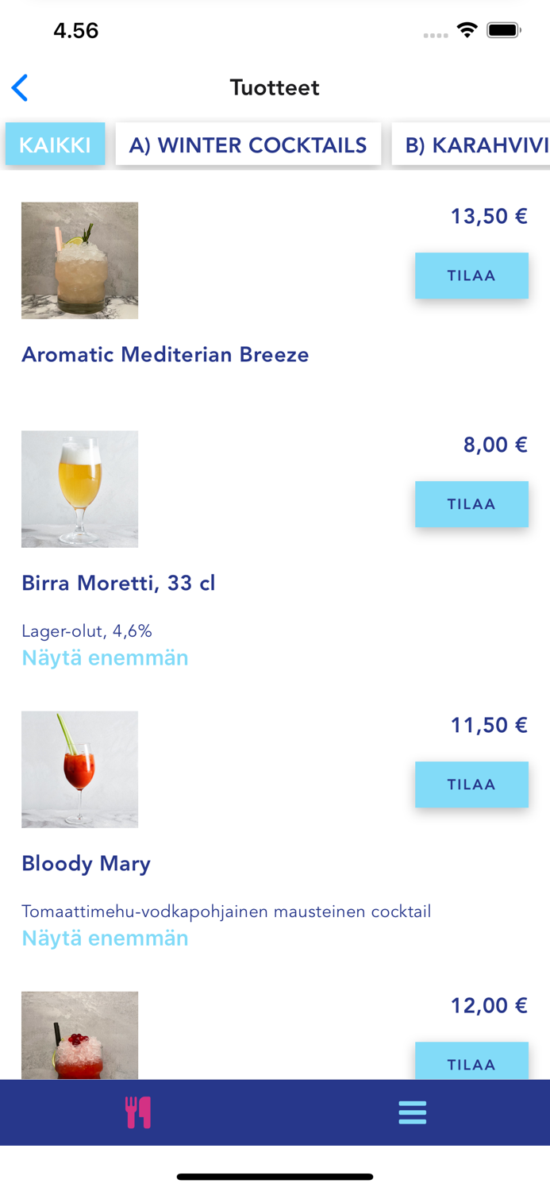Viewport: 550px width, 1191px height.
Task: Order Aromatic Mediterian Breeze with TILAA
Action: click(x=471, y=276)
